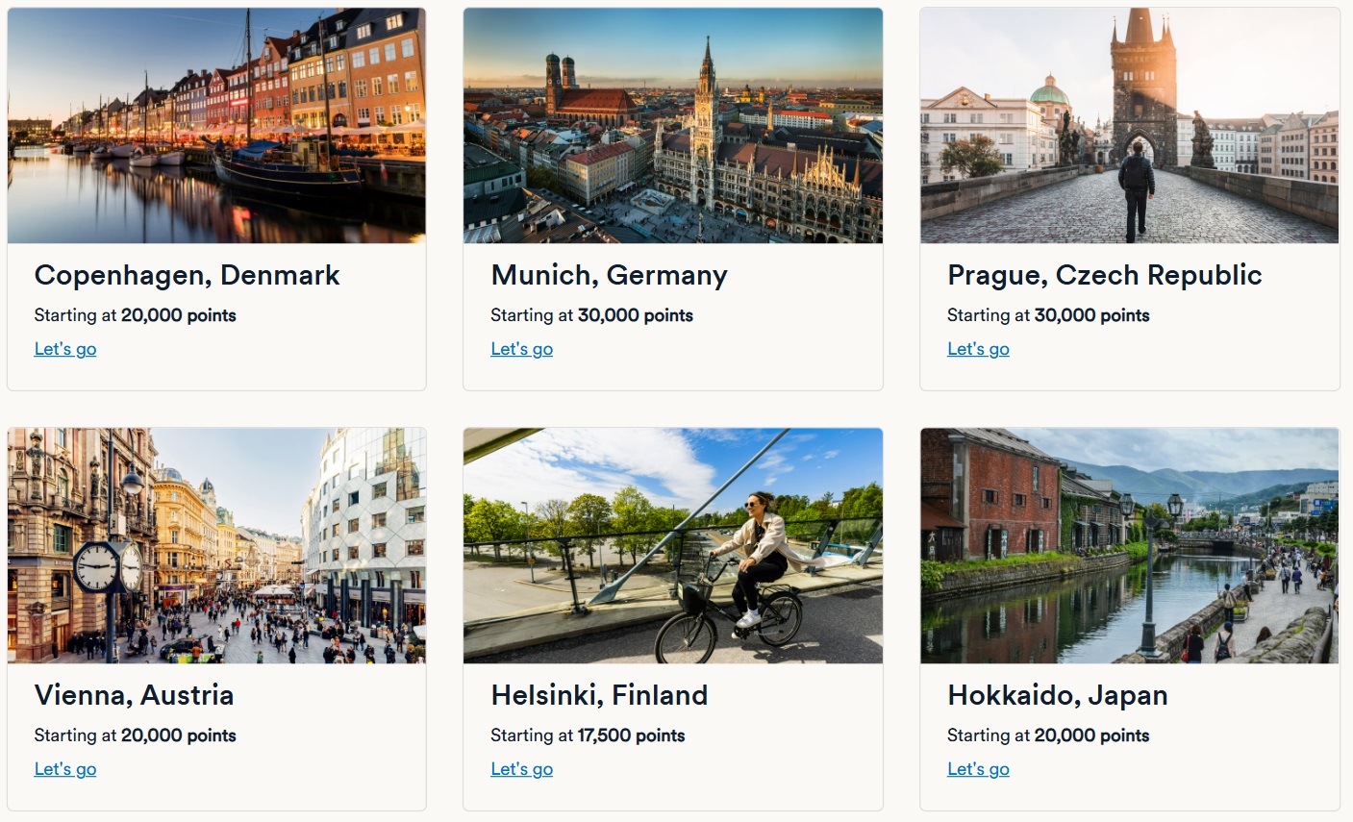
Task: Open the Munich cityscape photo
Action: 673,125
